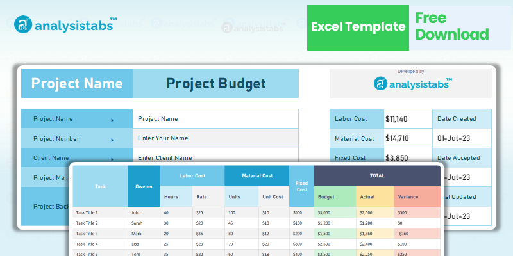Select the Fixed Cost value $3,850

408,156
